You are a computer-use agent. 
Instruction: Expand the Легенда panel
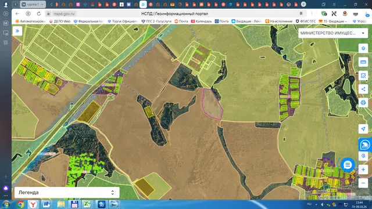pyautogui.click(x=67, y=192)
